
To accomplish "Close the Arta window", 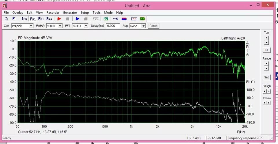I will coord(268,5).
